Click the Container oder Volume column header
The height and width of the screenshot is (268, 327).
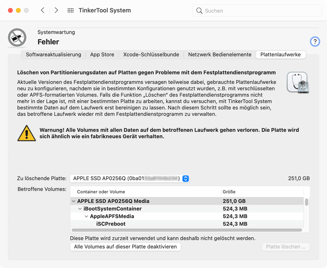146,192
